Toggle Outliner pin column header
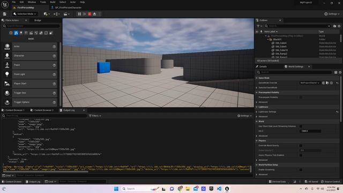Screen dimensions: 343x193 pyautogui.click(x=261, y=32)
